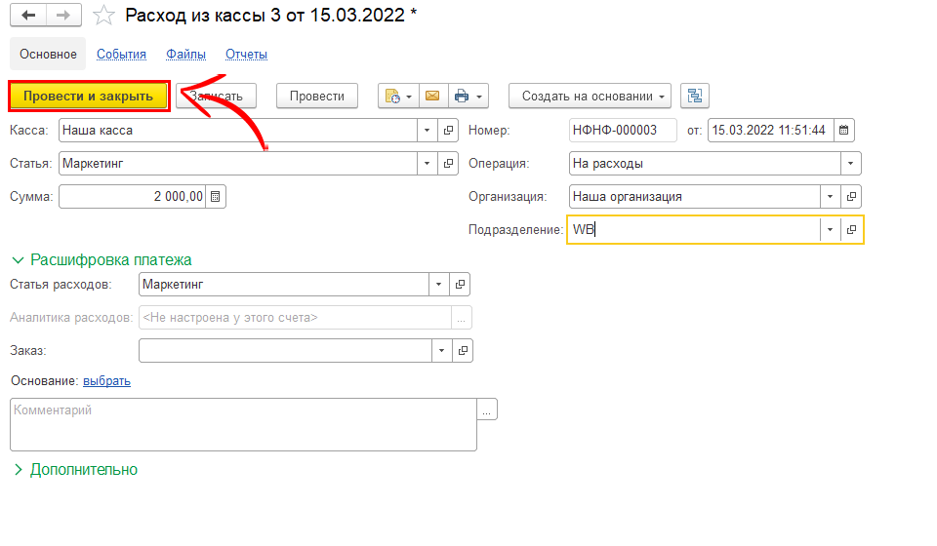Open calendar picker next to document date
This screenshot has height=546, width=937.
tap(844, 130)
